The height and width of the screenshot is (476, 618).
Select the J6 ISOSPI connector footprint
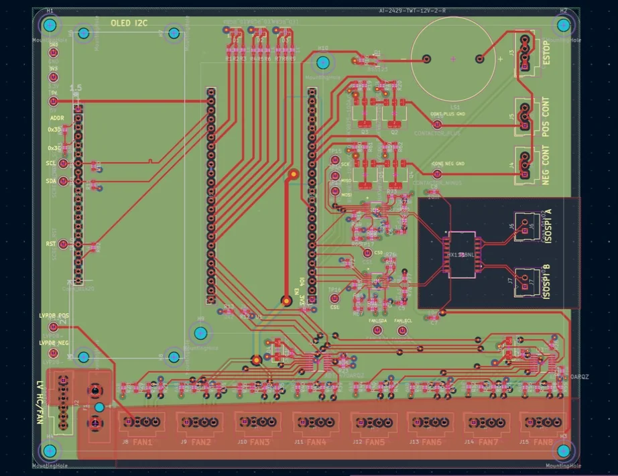[528, 227]
